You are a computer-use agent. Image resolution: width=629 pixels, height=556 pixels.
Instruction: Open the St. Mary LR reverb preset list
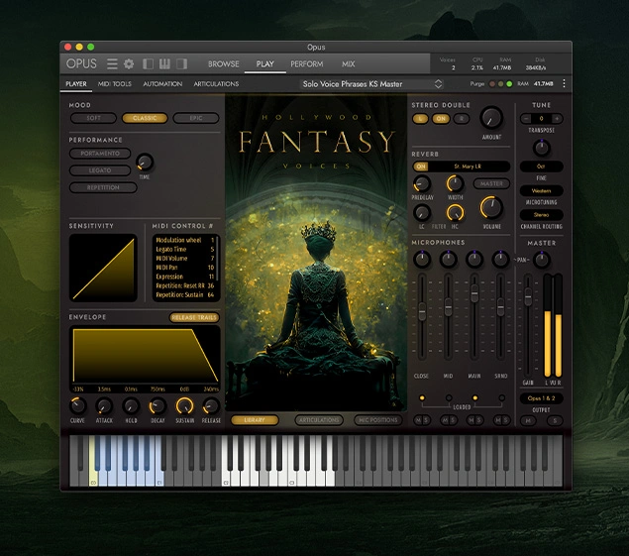pyautogui.click(x=468, y=167)
